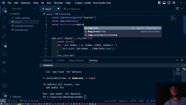Open the Extensions view icon
The width and height of the screenshot is (186, 105).
point(4,45)
